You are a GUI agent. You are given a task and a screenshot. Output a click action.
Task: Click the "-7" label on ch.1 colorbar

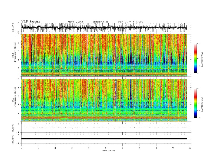(x=199, y=73)
